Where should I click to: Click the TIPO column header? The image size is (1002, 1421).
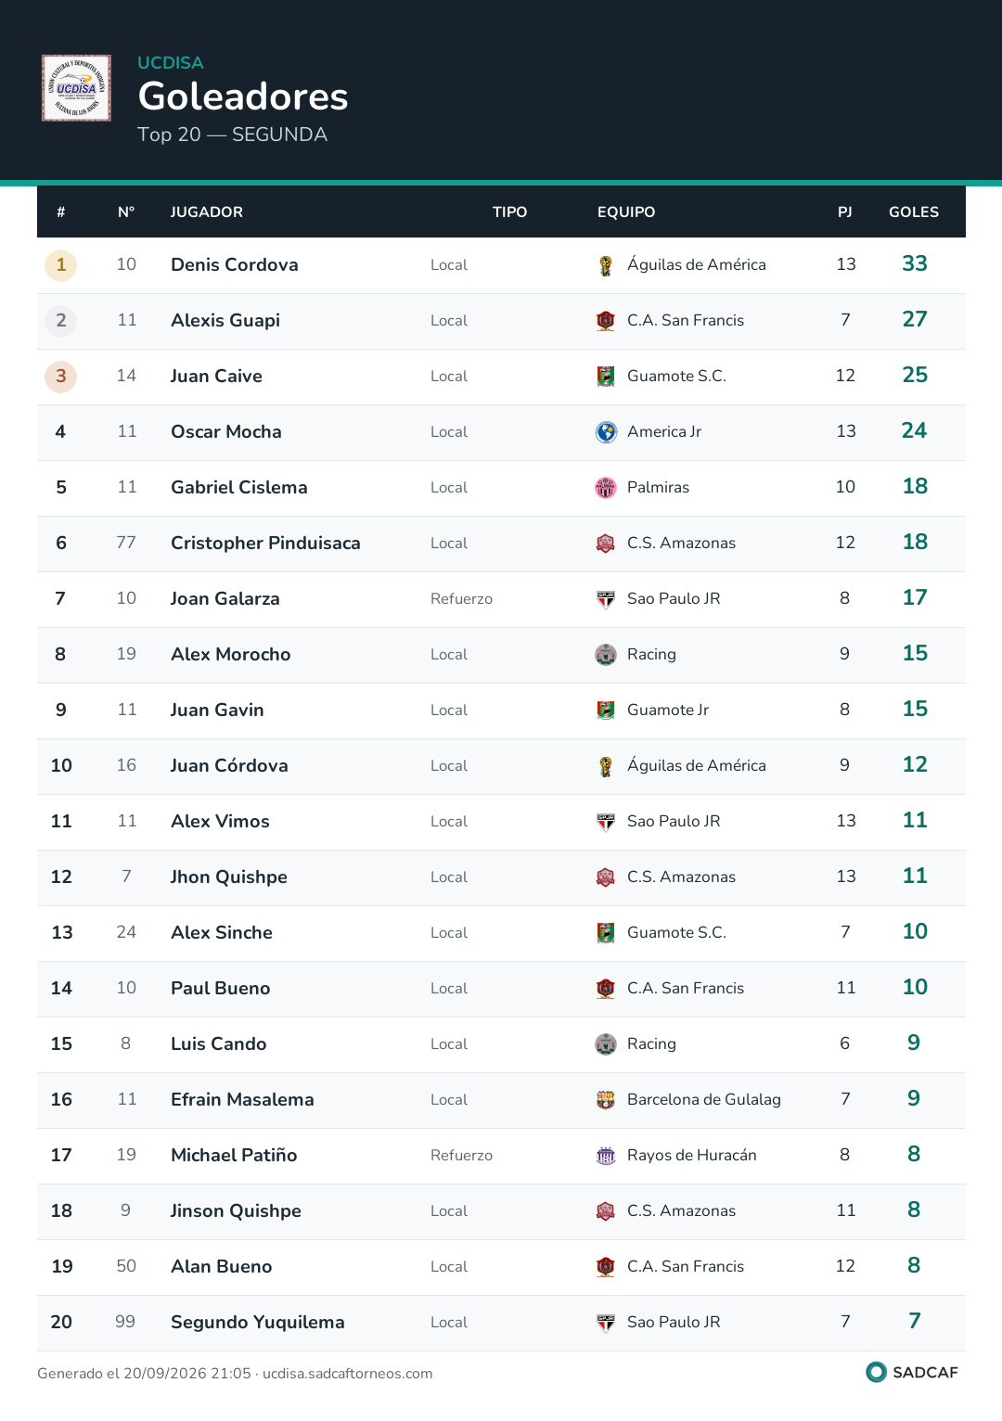tap(509, 212)
